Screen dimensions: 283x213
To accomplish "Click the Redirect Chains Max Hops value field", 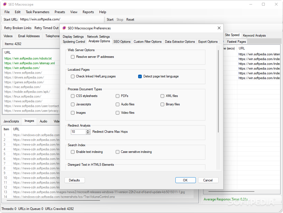I will (78, 132).
